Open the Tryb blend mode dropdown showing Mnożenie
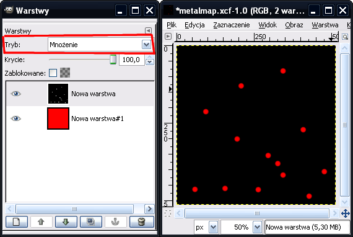The height and width of the screenshot is (237, 353). click(100, 45)
